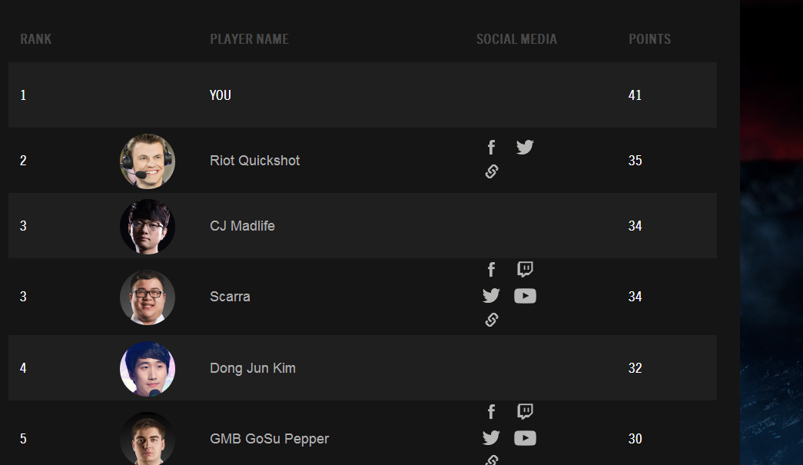The width and height of the screenshot is (803, 465).
Task: Click the RANK column header
Action: pyautogui.click(x=36, y=39)
